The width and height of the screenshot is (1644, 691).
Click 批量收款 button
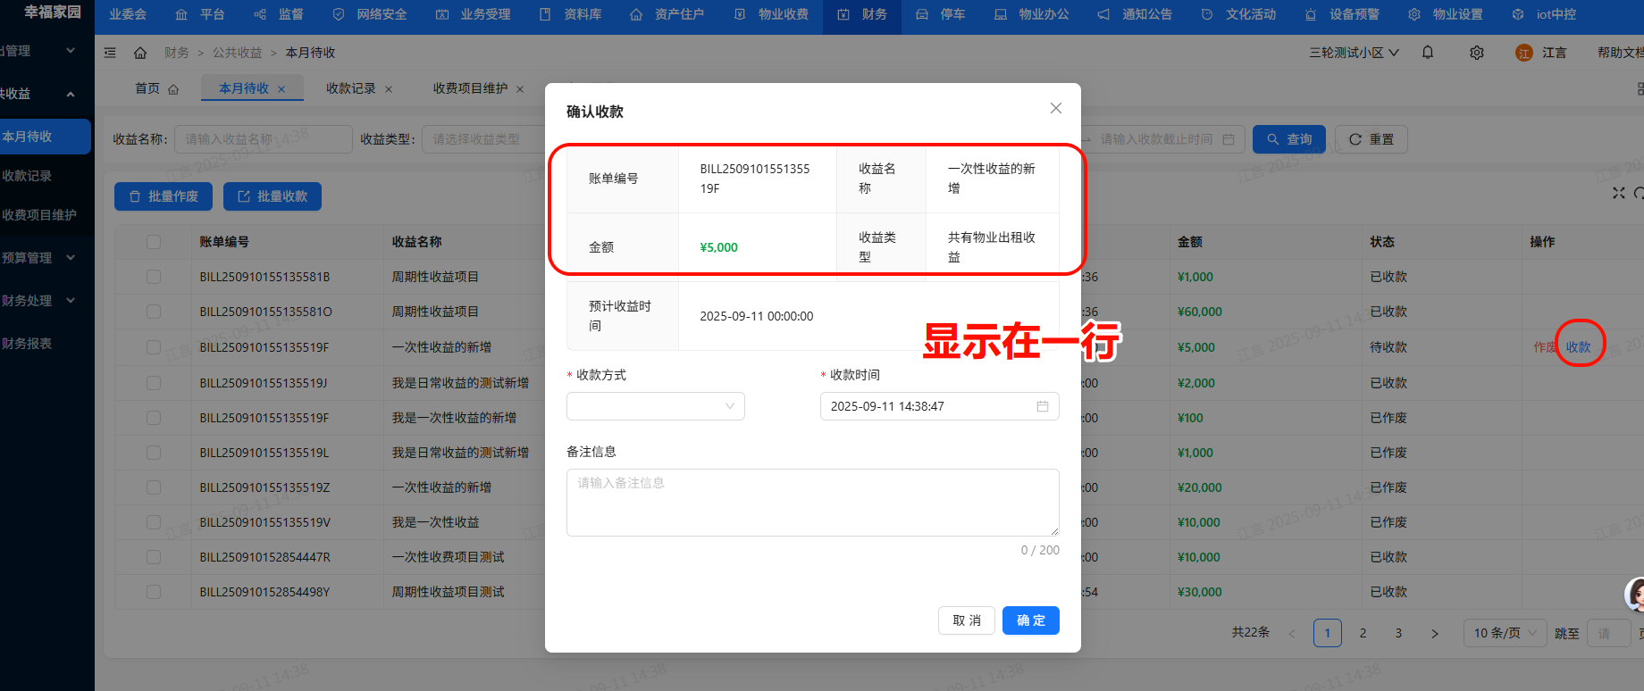tap(273, 196)
